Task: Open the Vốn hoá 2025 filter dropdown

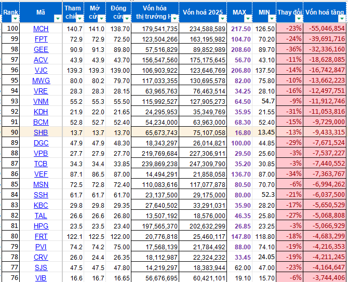Action: 222,19
